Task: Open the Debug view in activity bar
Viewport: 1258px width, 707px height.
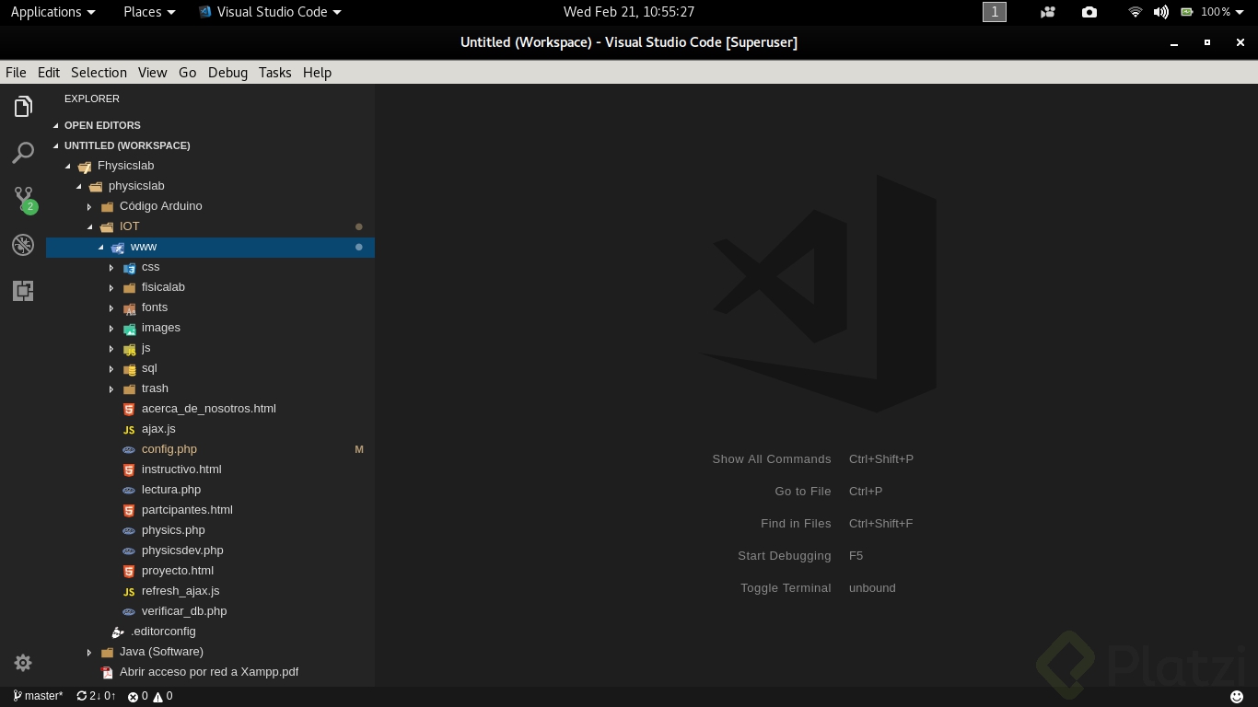Action: tap(23, 245)
